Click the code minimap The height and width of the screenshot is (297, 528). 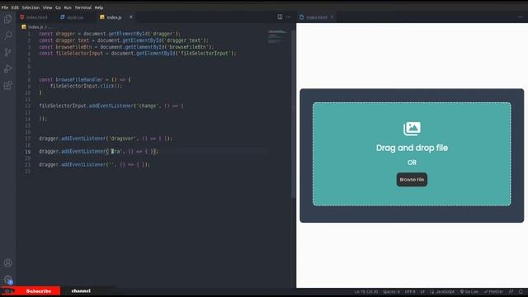(x=278, y=36)
